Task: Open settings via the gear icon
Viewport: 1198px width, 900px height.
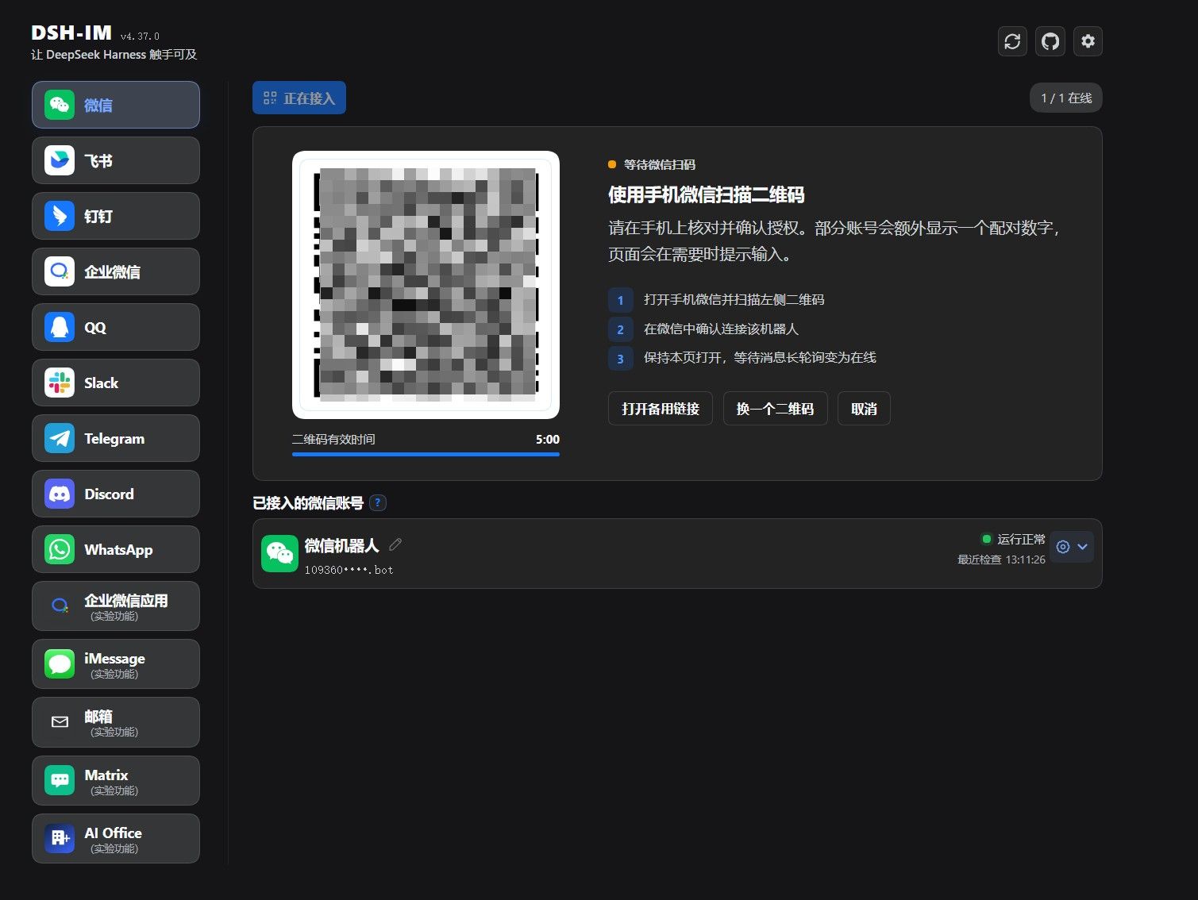Action: coord(1088,41)
